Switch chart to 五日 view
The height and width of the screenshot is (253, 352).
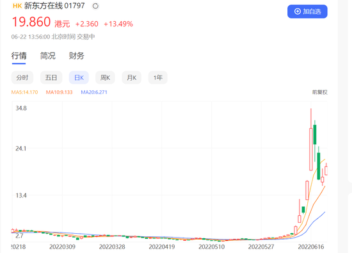pyautogui.click(x=51, y=78)
